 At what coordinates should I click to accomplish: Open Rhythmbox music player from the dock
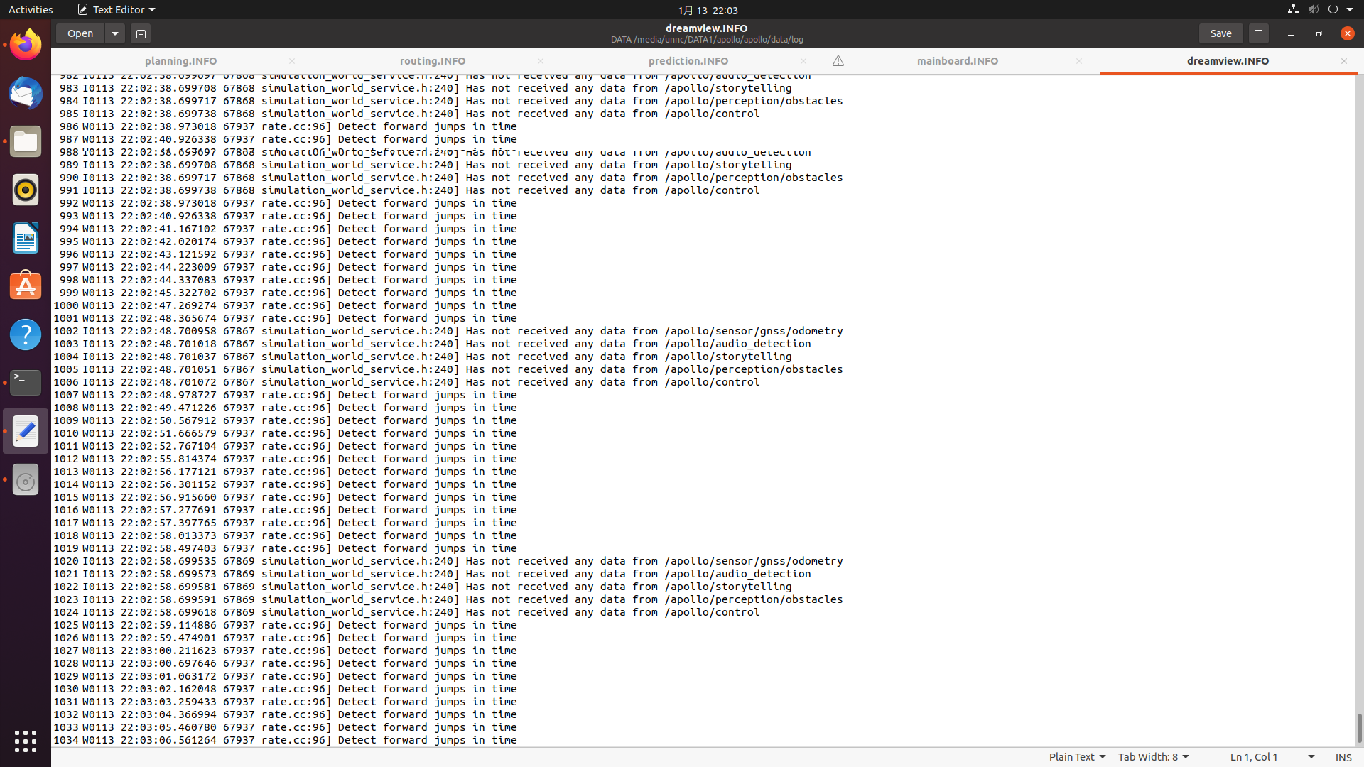(25, 190)
